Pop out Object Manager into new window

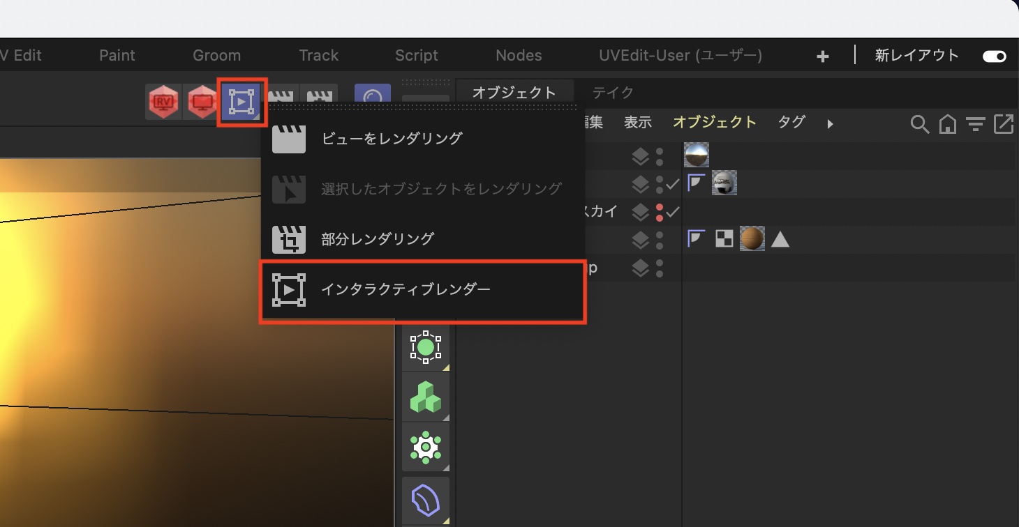point(1003,124)
